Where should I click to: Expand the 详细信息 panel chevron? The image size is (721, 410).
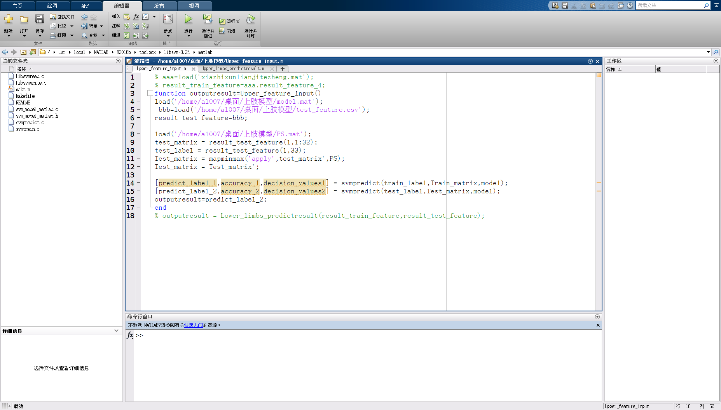coord(116,331)
